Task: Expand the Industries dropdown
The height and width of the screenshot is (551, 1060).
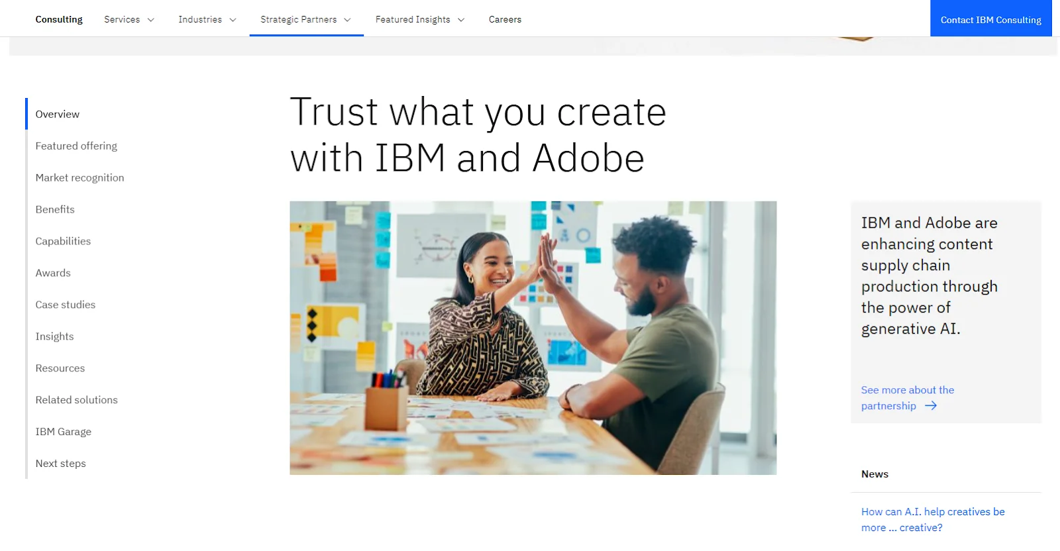Action: tap(207, 19)
